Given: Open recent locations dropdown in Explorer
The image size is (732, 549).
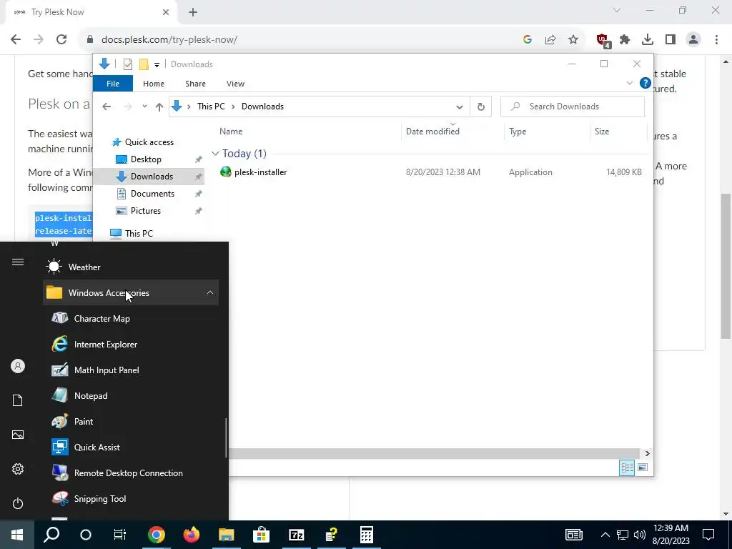Looking at the screenshot, I should pos(144,107).
